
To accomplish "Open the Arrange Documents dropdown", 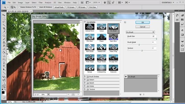I will pos(121,3).
